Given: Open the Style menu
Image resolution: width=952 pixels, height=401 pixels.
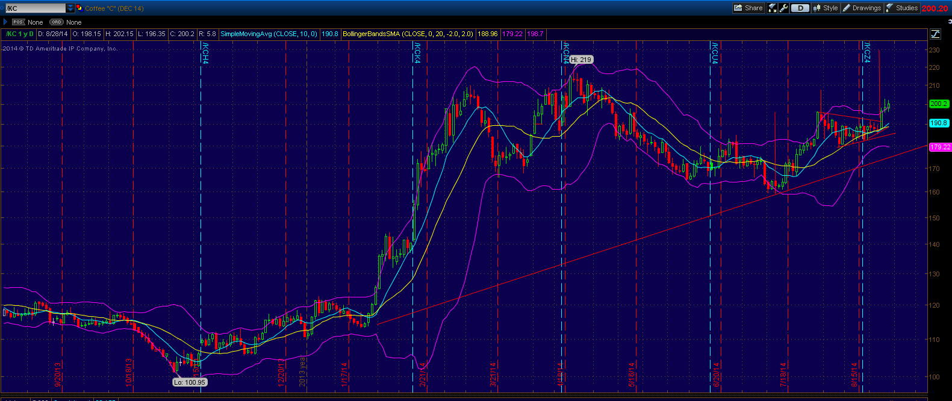Looking at the screenshot, I should (x=826, y=8).
